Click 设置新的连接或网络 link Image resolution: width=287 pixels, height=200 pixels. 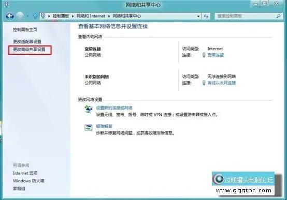(x=114, y=108)
